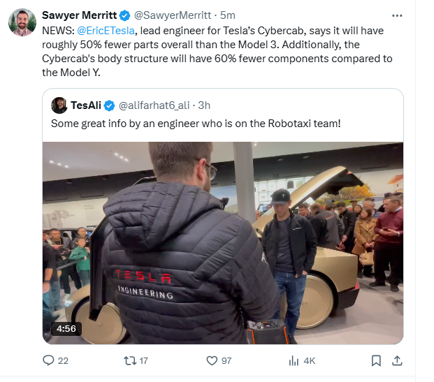This screenshot has height=382, width=434.
Task: Click the reply speech bubble icon
Action: click(x=48, y=360)
